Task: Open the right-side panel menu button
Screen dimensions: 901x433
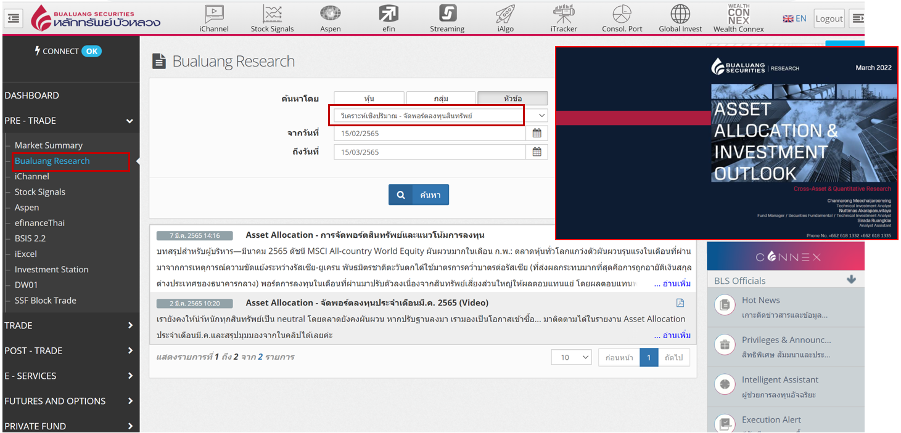Action: [x=858, y=18]
